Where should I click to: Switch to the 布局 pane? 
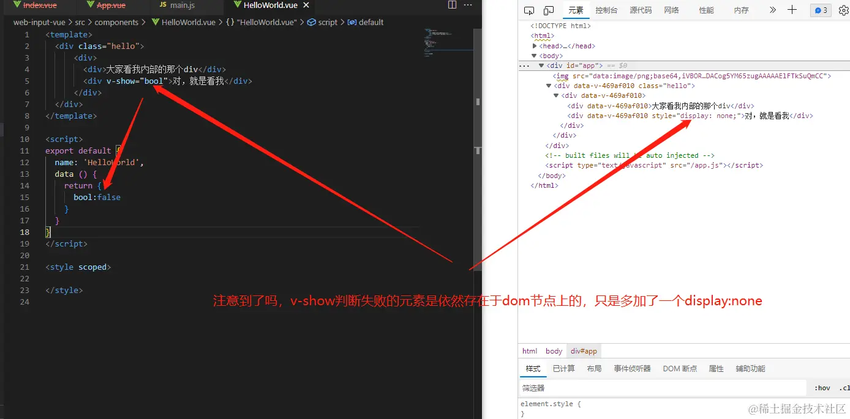point(594,368)
